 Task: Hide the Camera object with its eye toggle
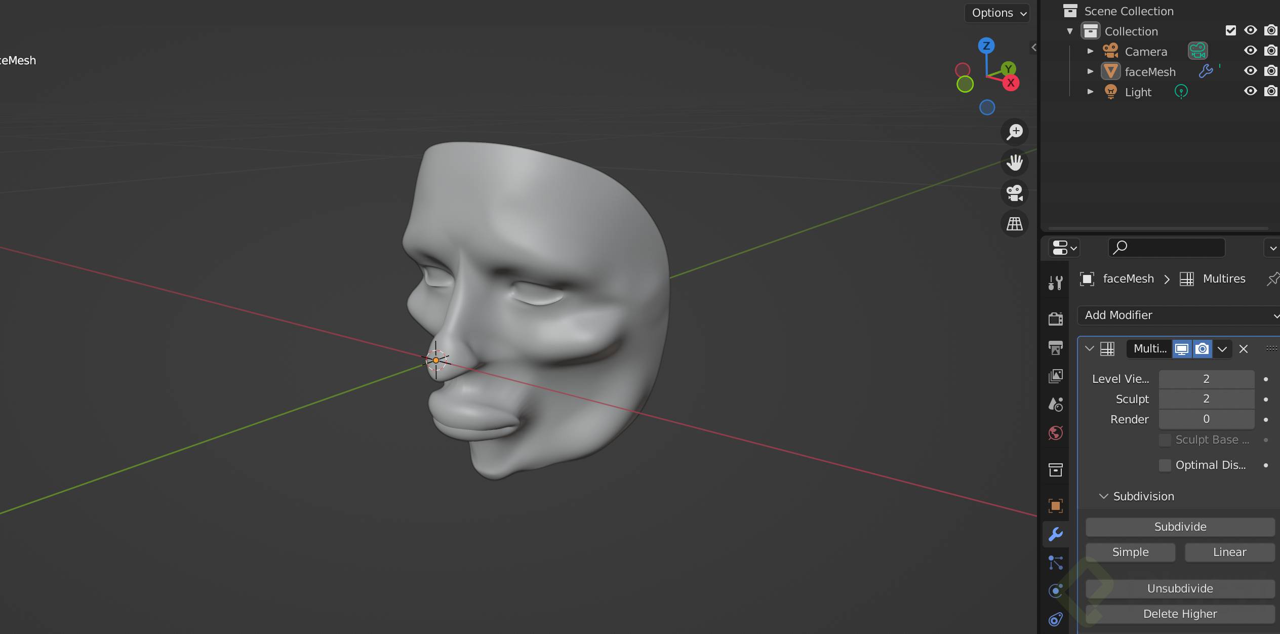pos(1251,50)
